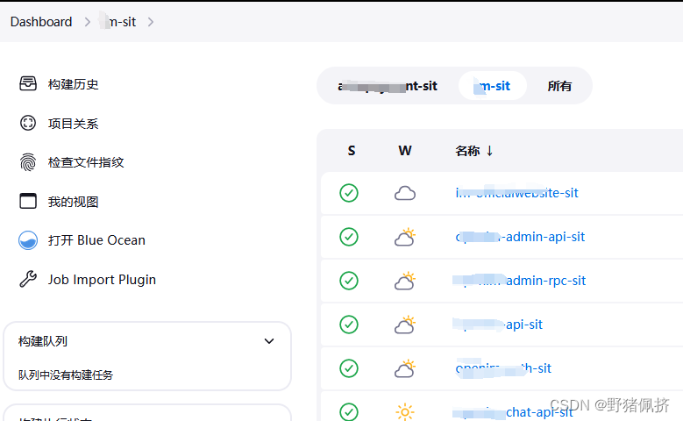Image resolution: width=683 pixels, height=421 pixels.
Task: Open m-sit breadcrumb link
Action: tap(117, 22)
